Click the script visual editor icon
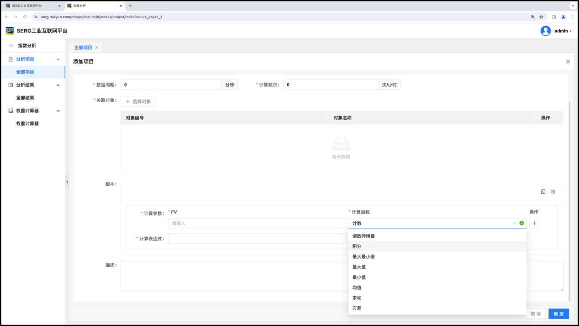 tap(553, 192)
